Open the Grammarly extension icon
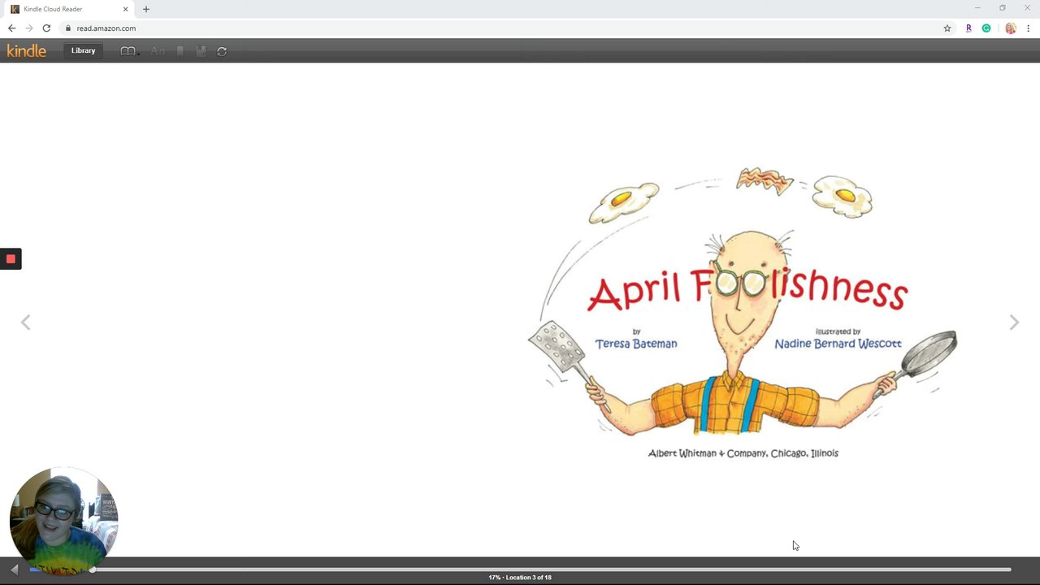This screenshot has width=1040, height=585. [986, 28]
